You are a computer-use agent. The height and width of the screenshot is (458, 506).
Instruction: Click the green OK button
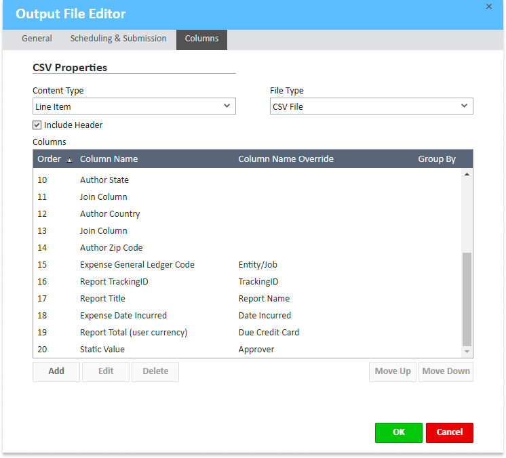click(x=398, y=432)
